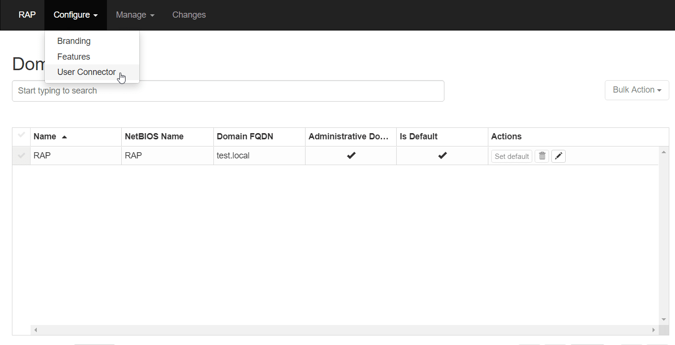
Task: Edit the RAP domain using pencil icon
Action: (559, 156)
